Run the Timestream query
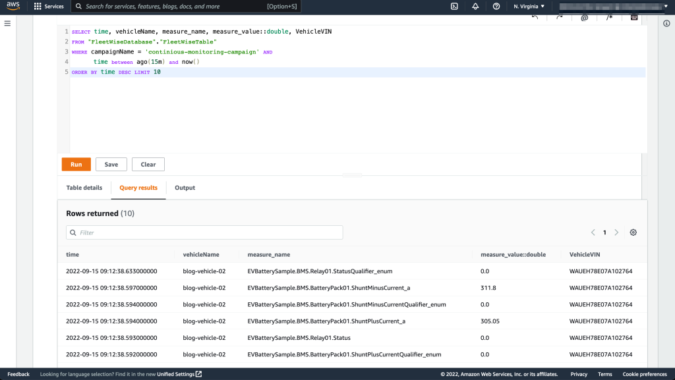The height and width of the screenshot is (380, 675). (76, 164)
